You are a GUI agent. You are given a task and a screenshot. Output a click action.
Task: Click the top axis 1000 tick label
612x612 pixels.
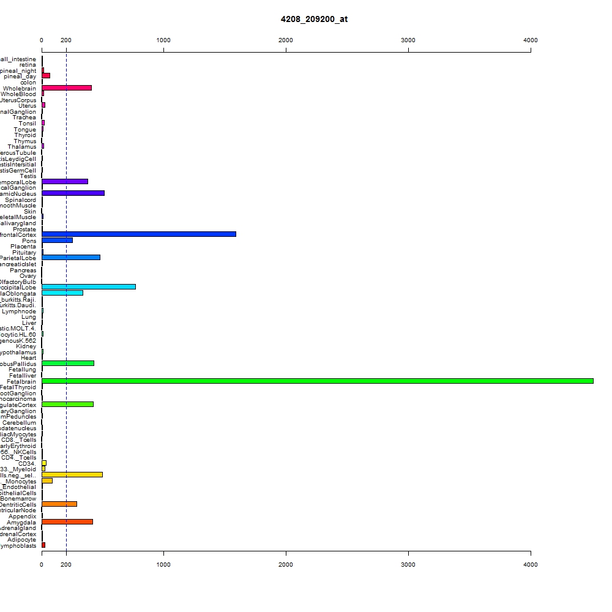(x=163, y=40)
